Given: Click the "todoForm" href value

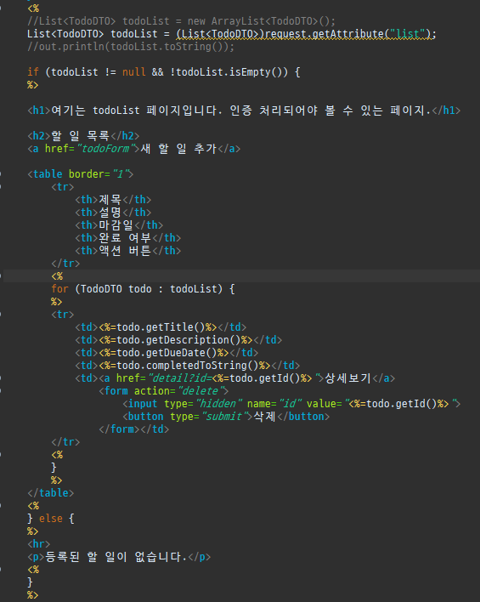Looking at the screenshot, I should pos(106,149).
